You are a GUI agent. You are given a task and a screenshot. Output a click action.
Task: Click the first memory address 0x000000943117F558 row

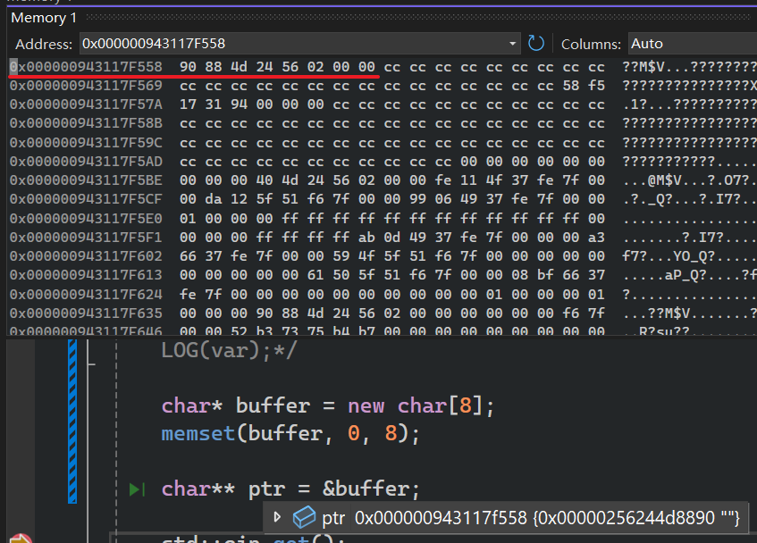[86, 67]
